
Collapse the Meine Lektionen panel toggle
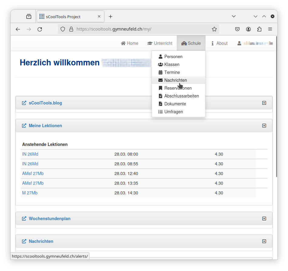264,126
